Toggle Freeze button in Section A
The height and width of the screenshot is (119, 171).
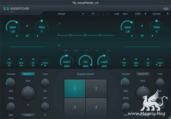(28, 115)
